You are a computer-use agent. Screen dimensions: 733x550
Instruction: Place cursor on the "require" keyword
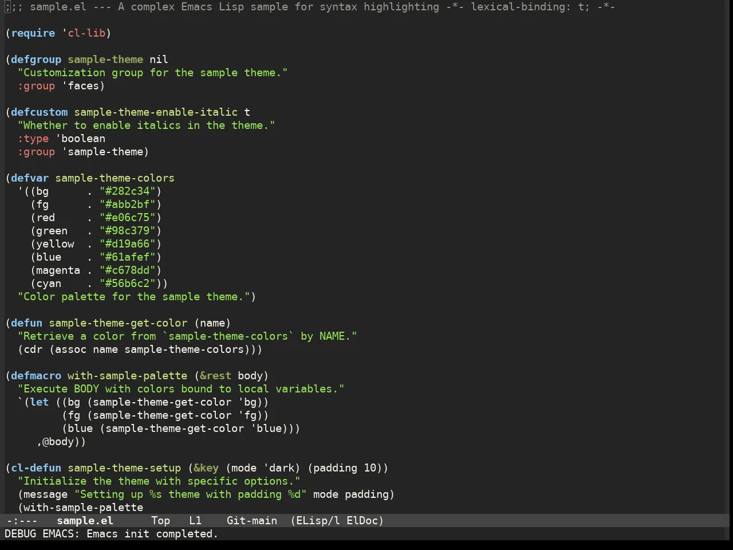[x=33, y=33]
